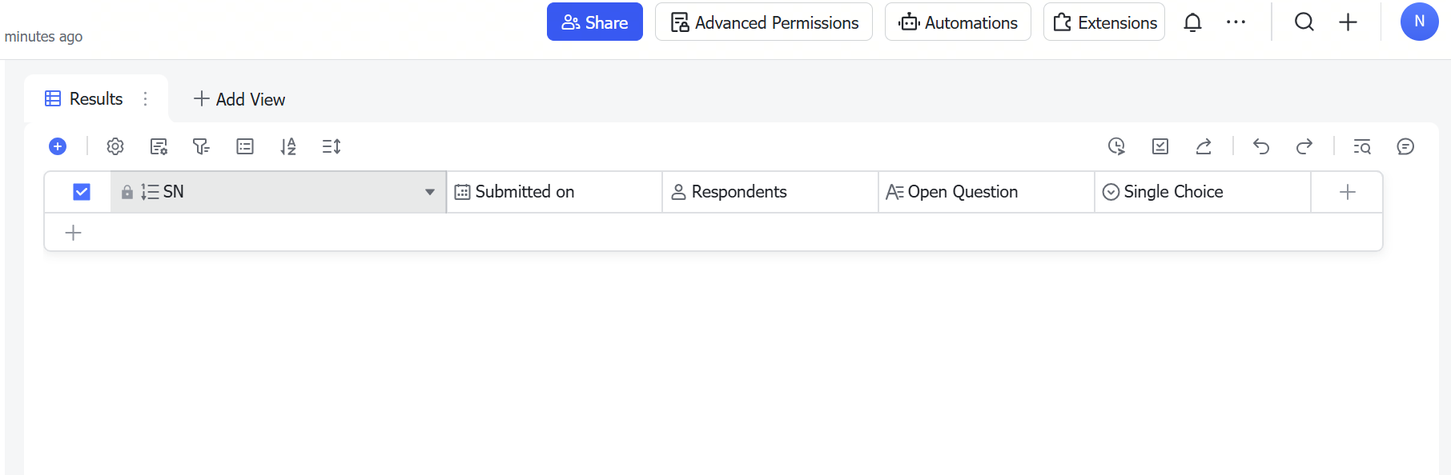Open the view settings gear icon

pos(115,146)
